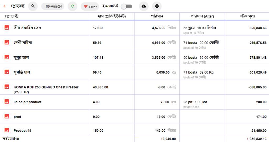Open image of তীর সয়াবিন তেল
The width and height of the screenshot is (269, 142).
pyautogui.click(x=7, y=28)
